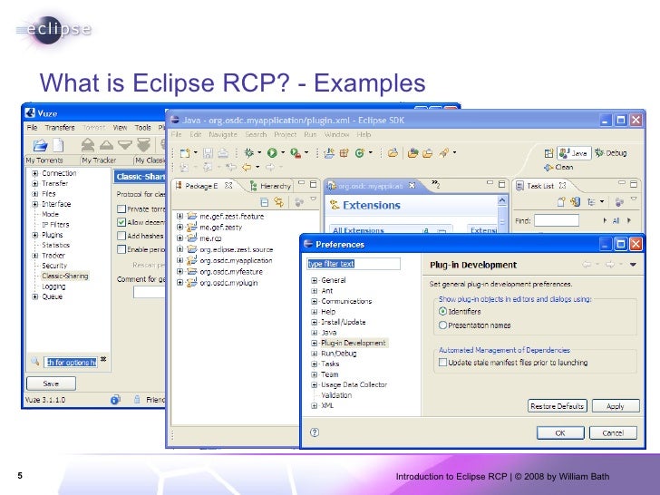This screenshot has height=495, width=660.
Task: Expand the Ant preferences node
Action: 314,290
